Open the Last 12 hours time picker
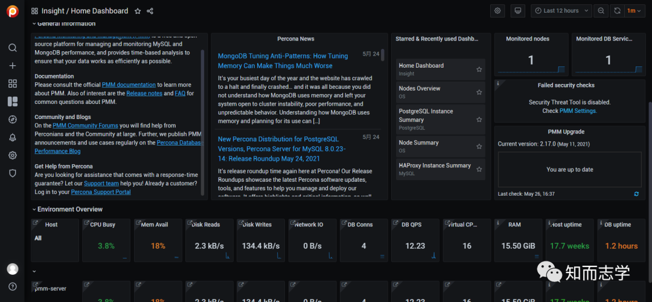 coord(561,11)
